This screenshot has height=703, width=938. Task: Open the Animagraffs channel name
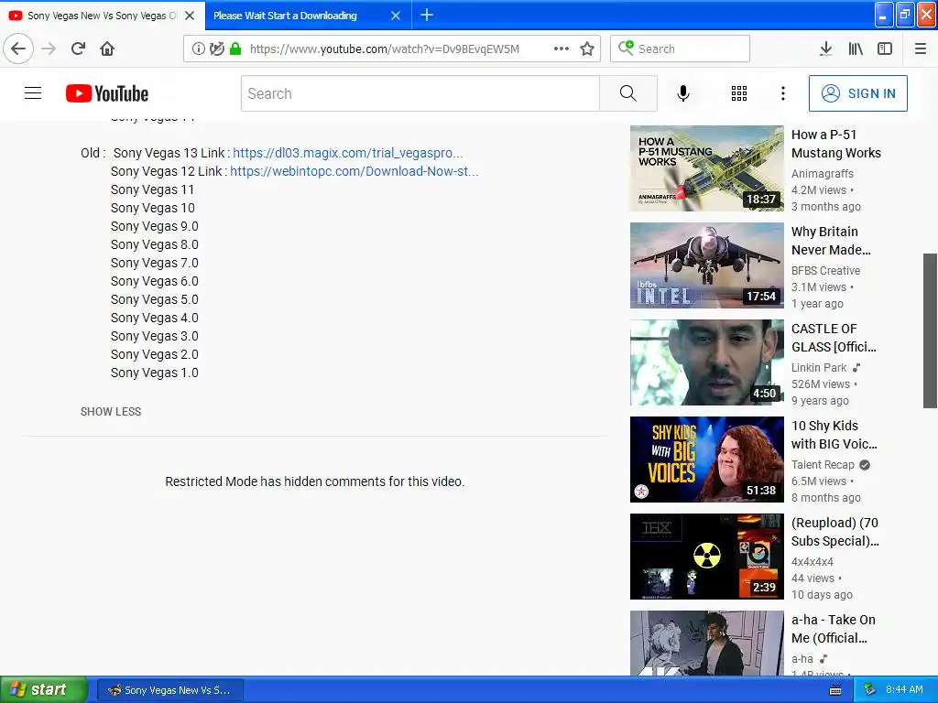(x=823, y=174)
